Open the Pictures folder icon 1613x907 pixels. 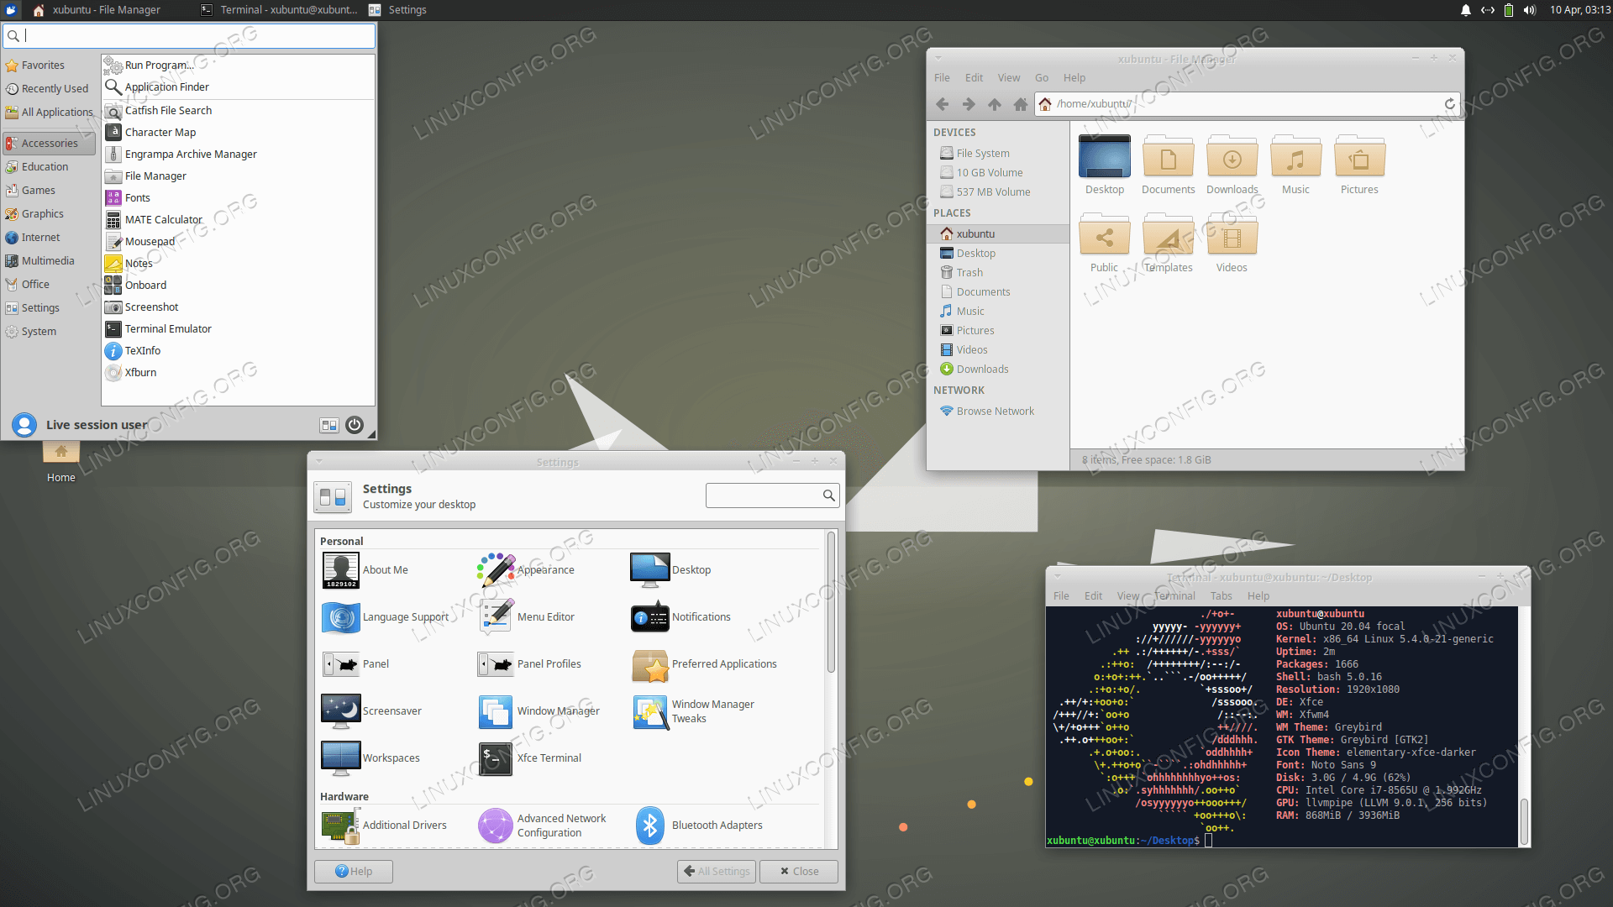(x=1360, y=156)
